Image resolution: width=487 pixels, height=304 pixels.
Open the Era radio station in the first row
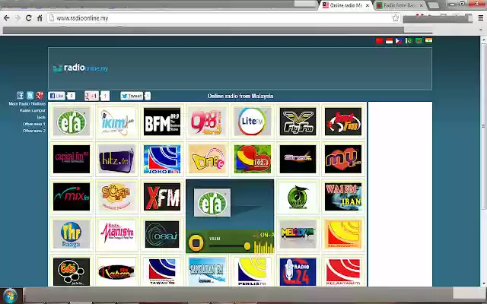(72, 122)
